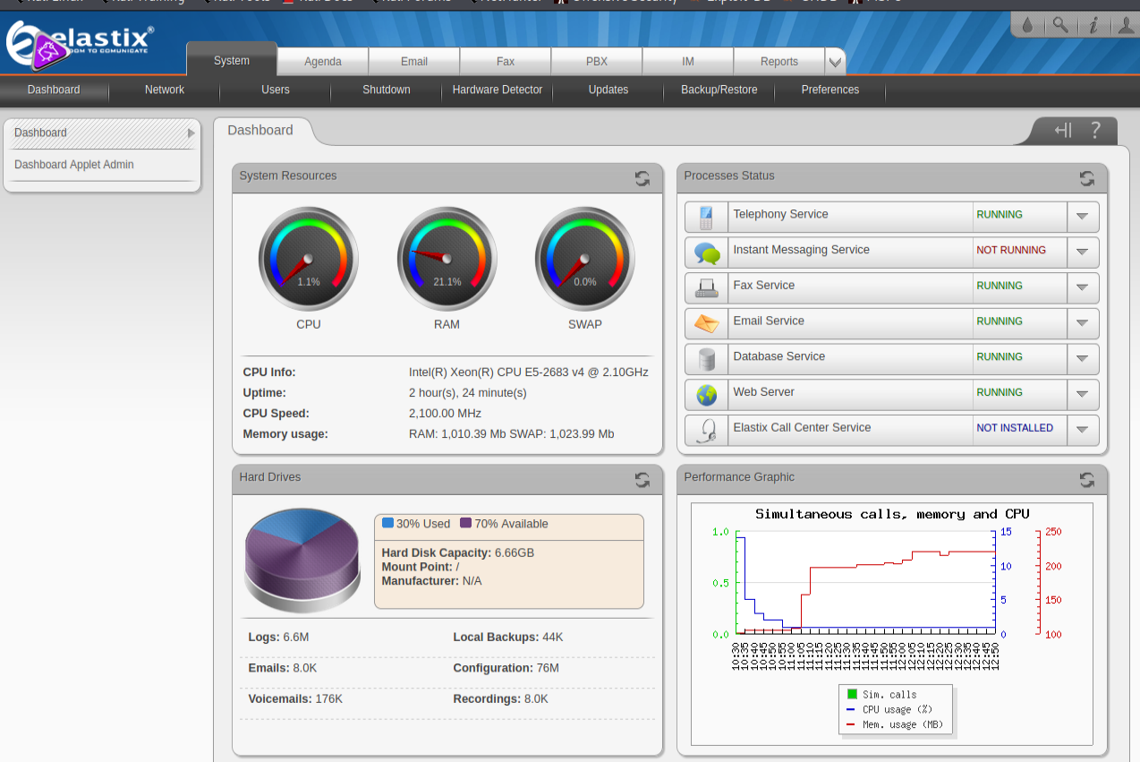Open the search magnifier icon in header
1140x762 pixels.
(1060, 25)
